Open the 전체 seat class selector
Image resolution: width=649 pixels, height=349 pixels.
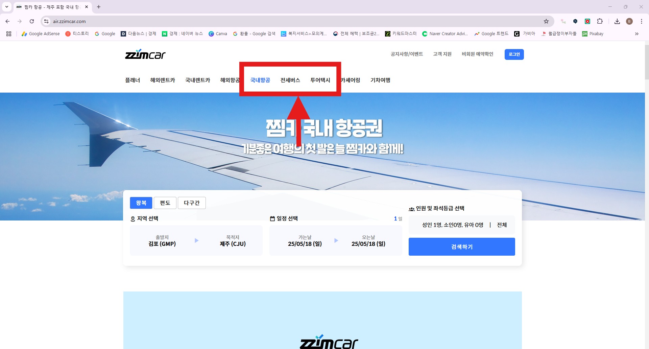[502, 225]
